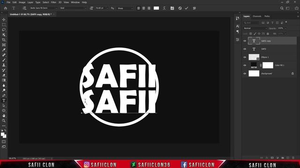Toggle the Character and Paragraph panels
Screen dimensions: 300x168
tap(172, 8)
